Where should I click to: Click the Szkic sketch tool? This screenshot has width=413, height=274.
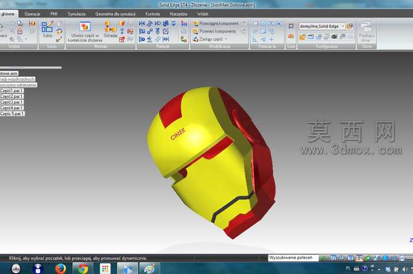47,29
